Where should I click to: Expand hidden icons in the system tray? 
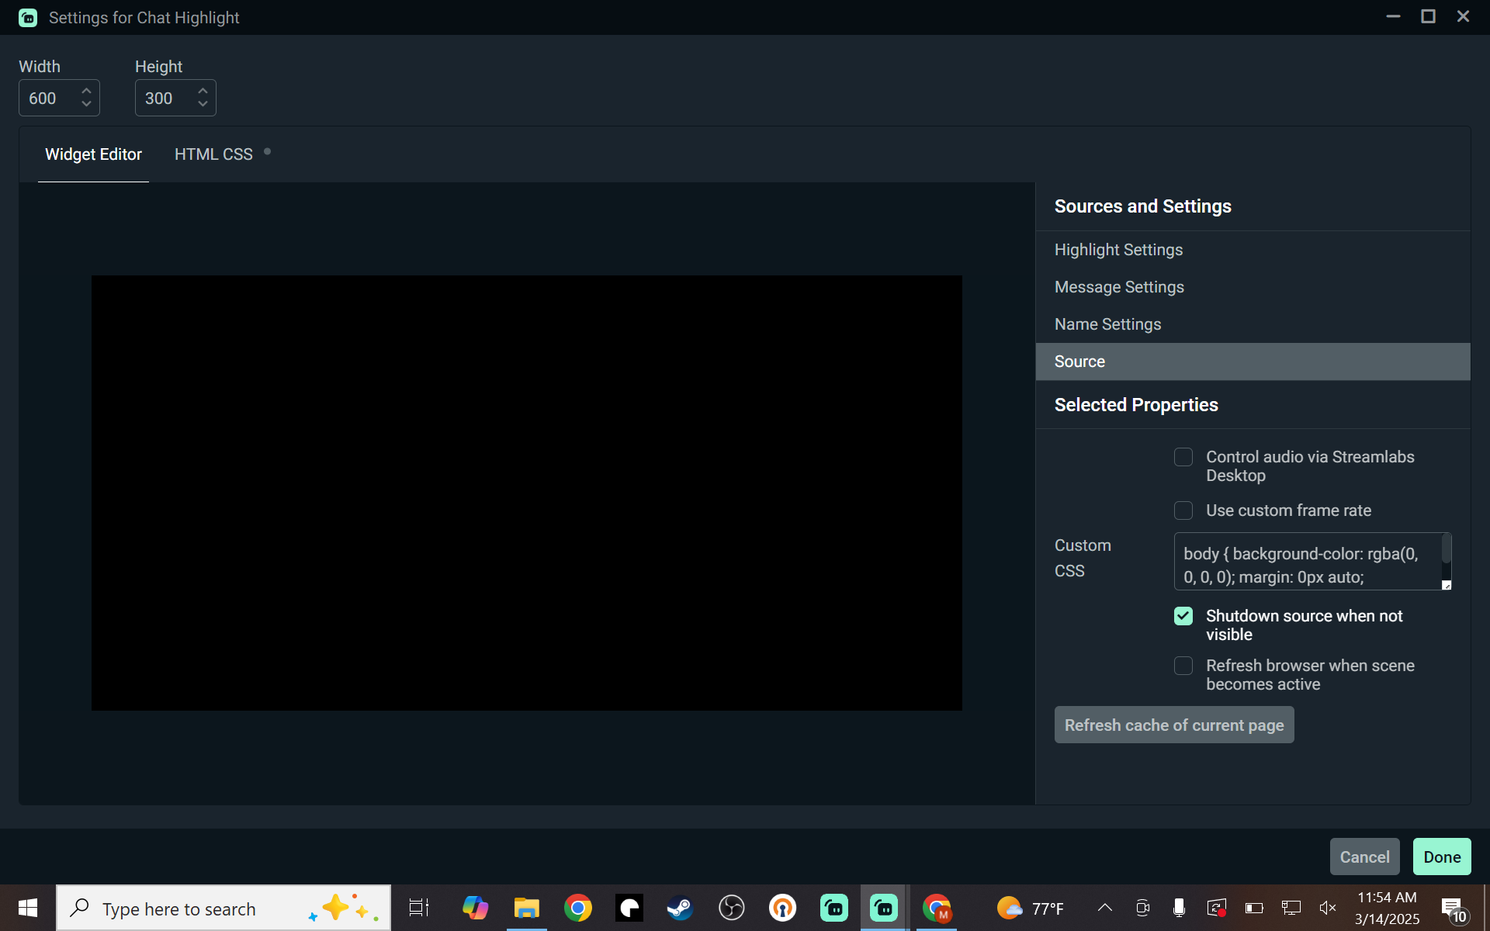pyautogui.click(x=1105, y=908)
